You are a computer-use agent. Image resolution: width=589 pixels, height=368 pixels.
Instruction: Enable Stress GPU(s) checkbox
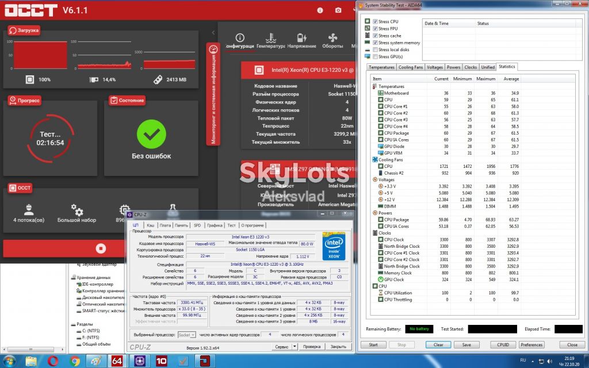coord(375,57)
